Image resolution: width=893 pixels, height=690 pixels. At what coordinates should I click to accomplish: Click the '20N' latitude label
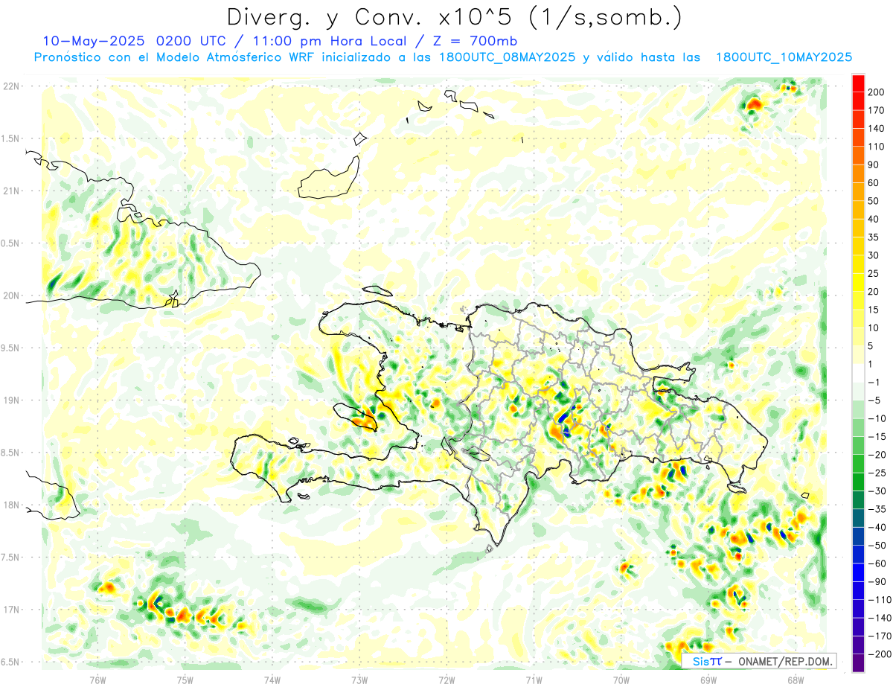point(11,296)
